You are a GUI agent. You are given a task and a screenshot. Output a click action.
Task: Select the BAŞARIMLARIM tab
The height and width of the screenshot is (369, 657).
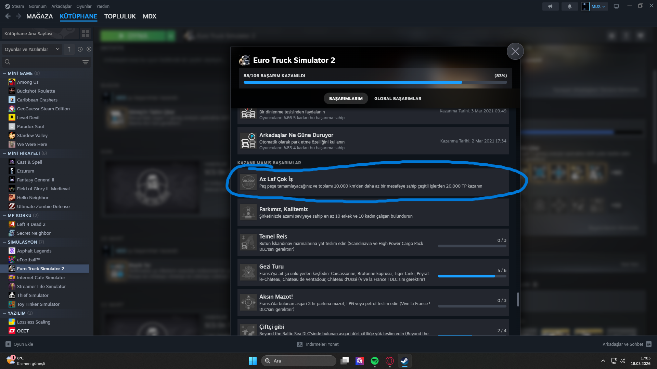346,98
